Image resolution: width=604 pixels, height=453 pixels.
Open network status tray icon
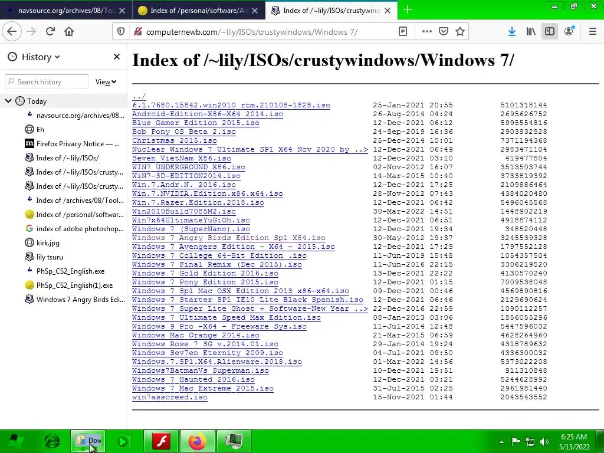530,442
